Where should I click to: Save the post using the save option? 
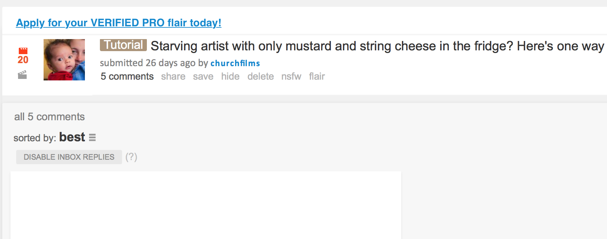pos(203,76)
